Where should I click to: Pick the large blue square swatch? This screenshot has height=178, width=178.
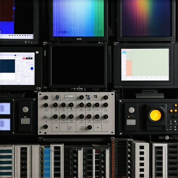click(x=32, y=68)
